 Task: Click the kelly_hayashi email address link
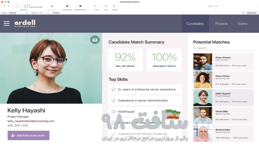point(31,121)
